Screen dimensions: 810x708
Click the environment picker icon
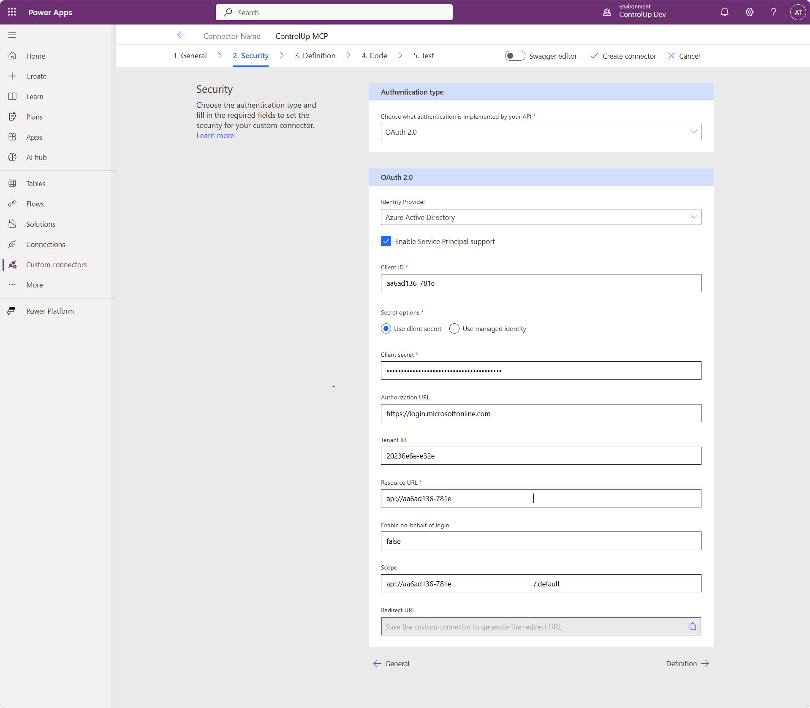click(607, 12)
